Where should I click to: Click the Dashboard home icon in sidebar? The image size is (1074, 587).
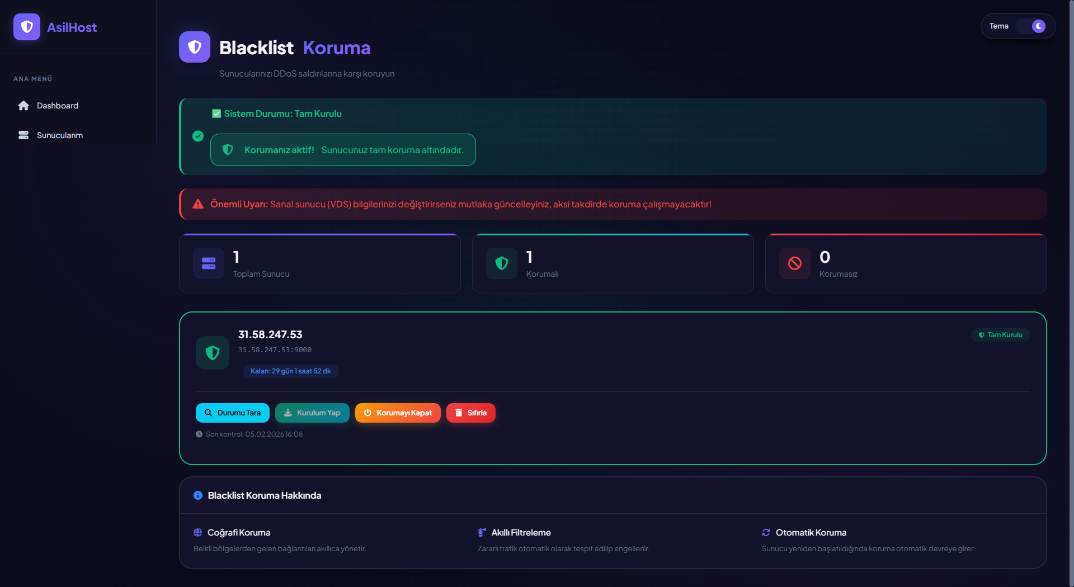click(x=23, y=106)
